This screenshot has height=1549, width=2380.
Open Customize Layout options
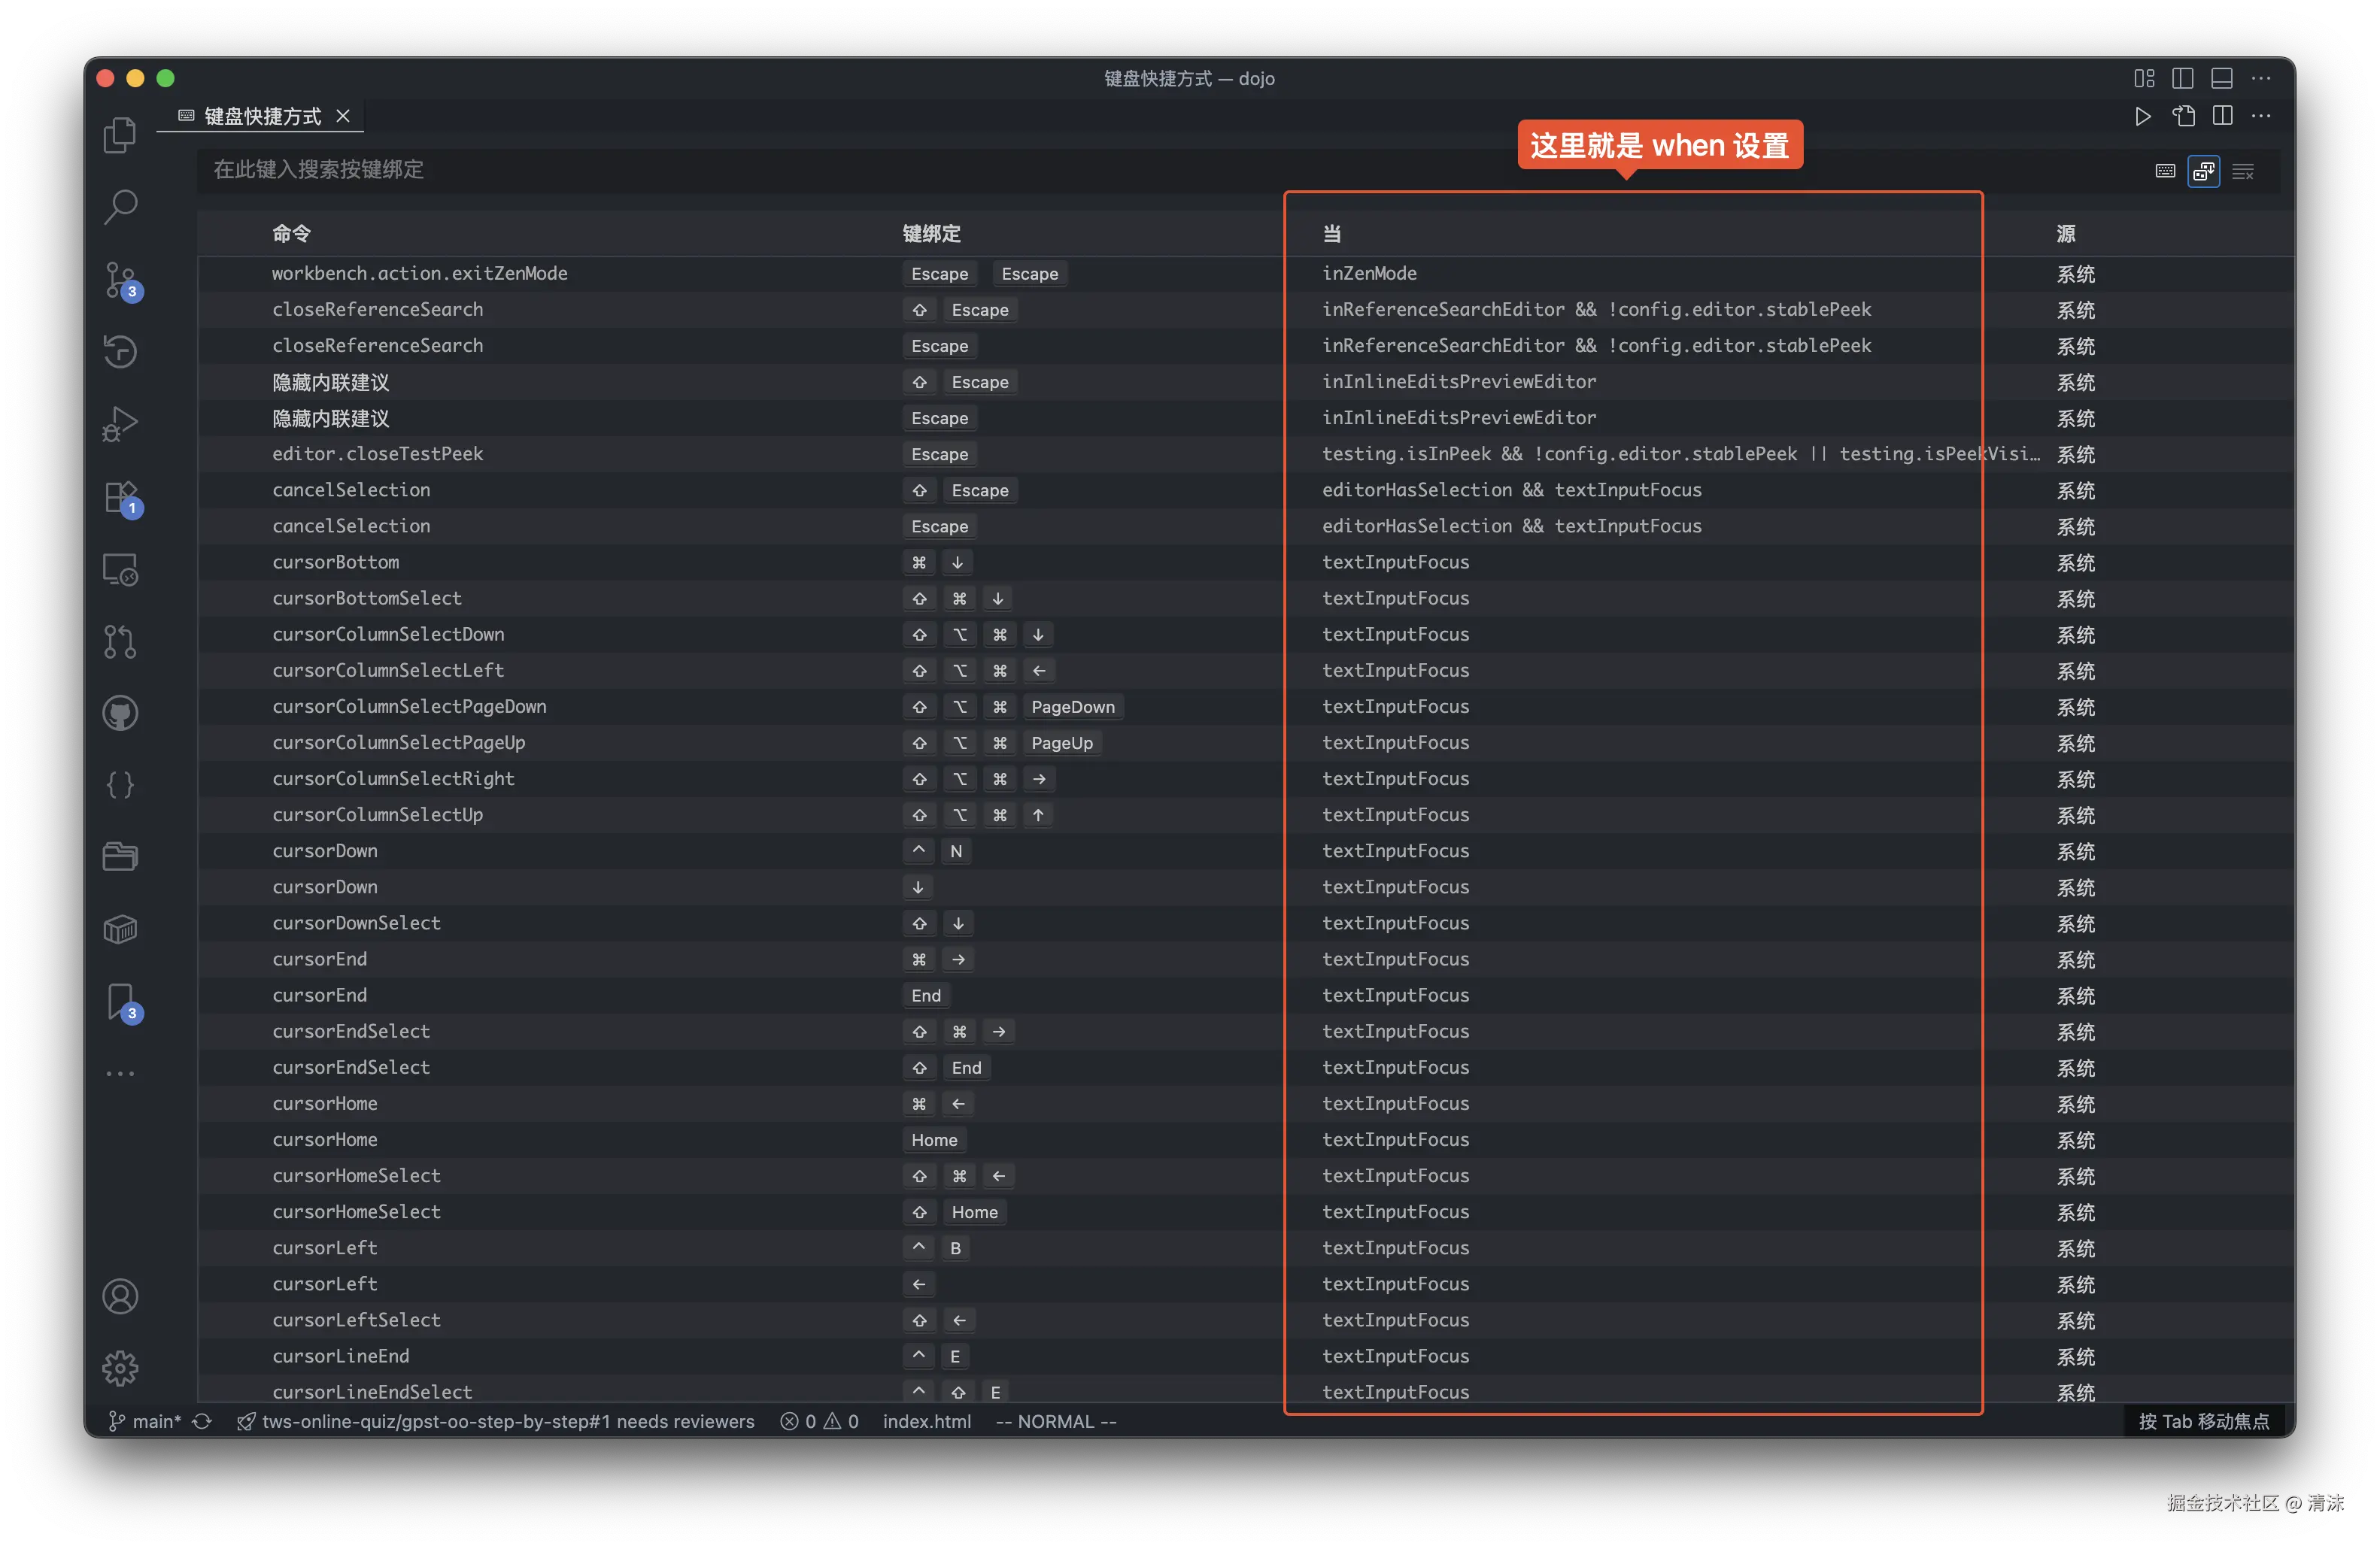pos(2144,78)
